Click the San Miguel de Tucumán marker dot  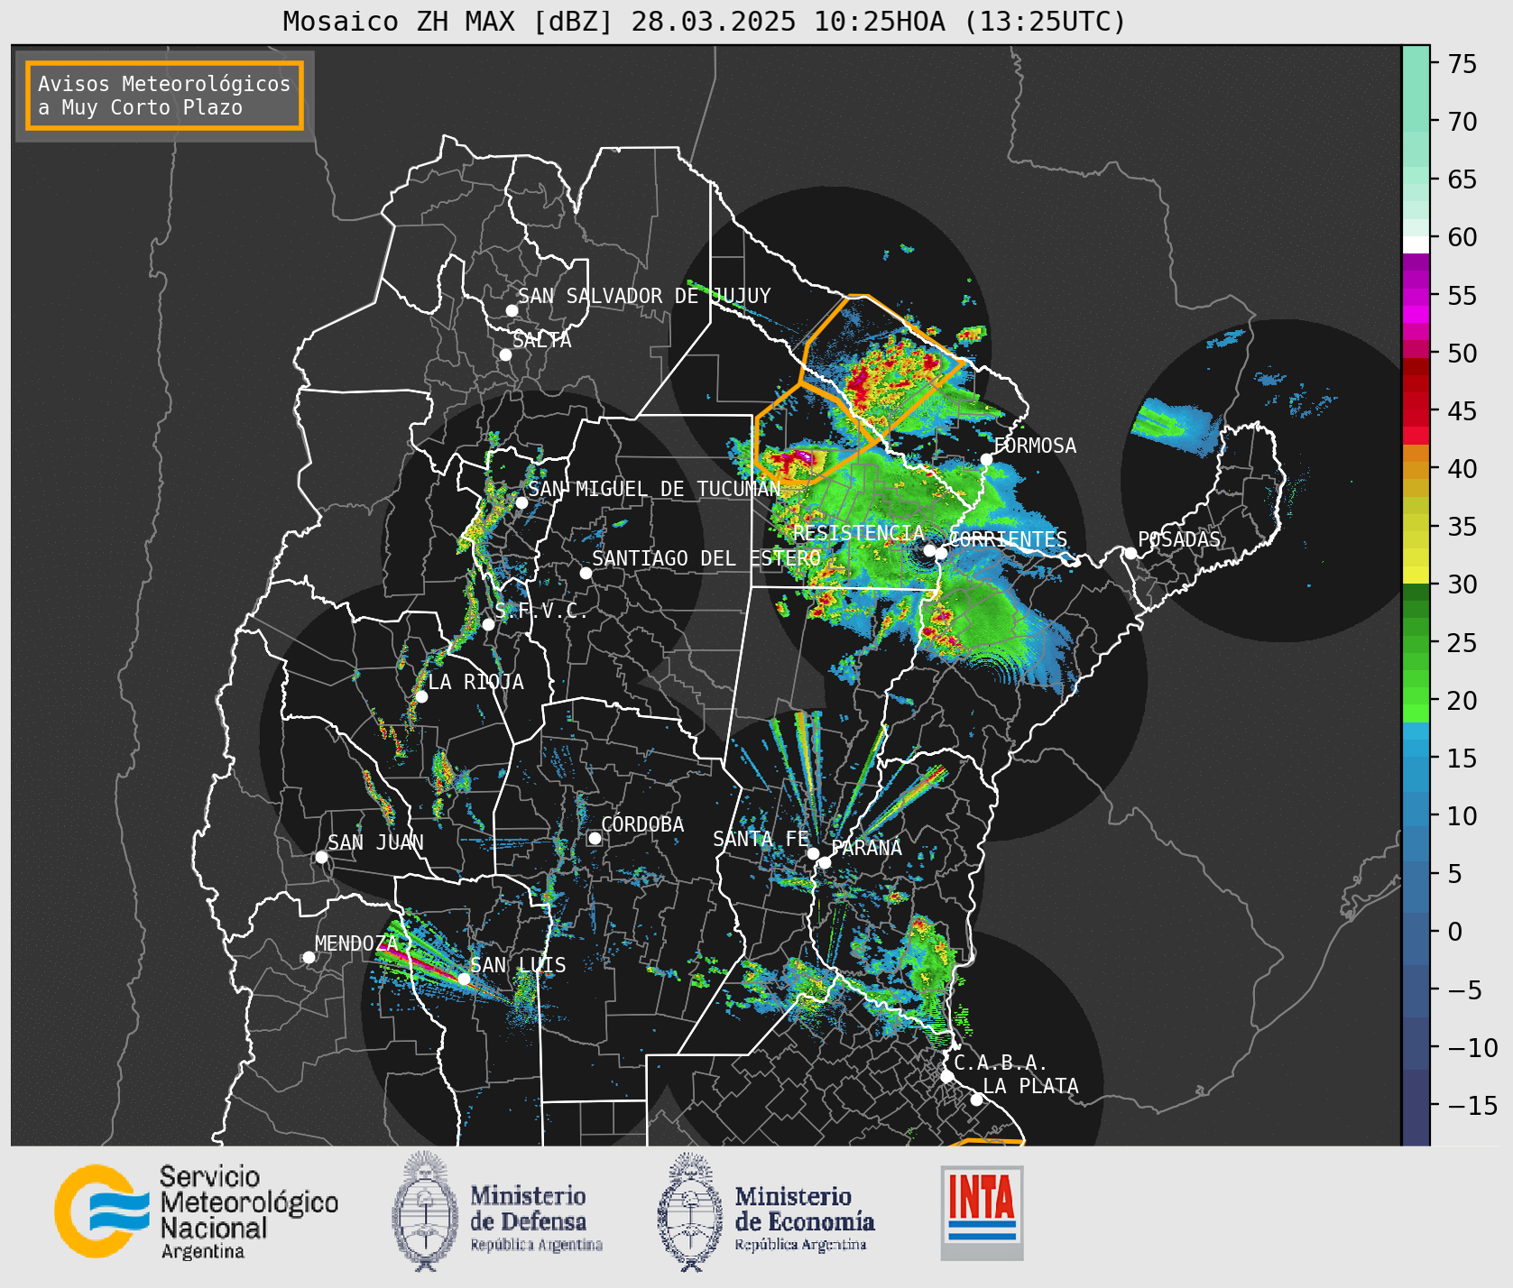pyautogui.click(x=521, y=502)
